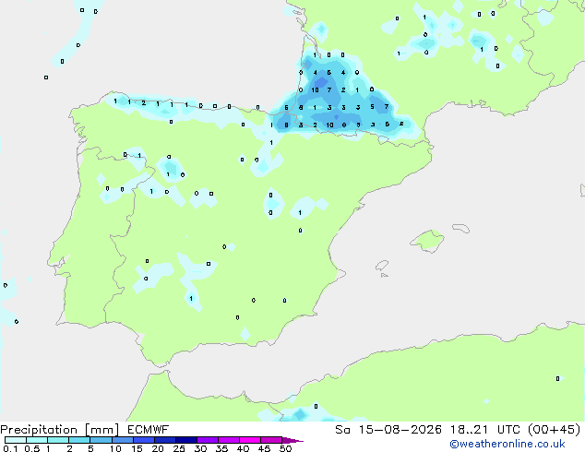Click the '30' legend scale label
Screen dimensions: 585x452
coord(200,448)
